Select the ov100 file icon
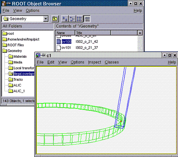This screenshot has height=157, width=178. point(59,41)
